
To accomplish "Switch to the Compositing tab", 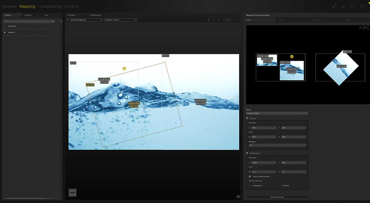I will pyautogui.click(x=50, y=6).
